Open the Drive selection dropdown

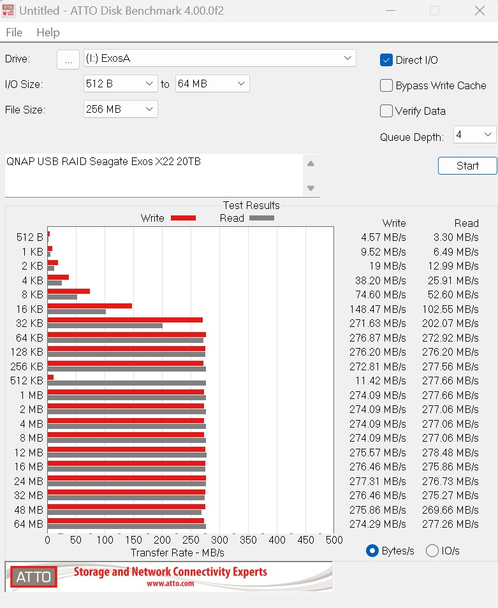tap(219, 59)
